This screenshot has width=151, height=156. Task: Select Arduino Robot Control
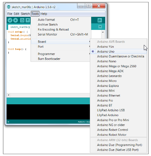(x=119, y=130)
